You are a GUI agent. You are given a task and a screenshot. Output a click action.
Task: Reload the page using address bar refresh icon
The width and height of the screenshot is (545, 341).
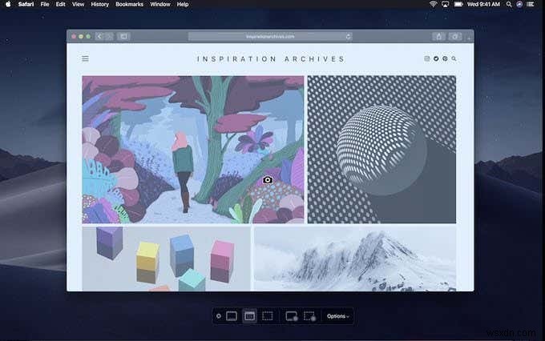click(x=348, y=36)
